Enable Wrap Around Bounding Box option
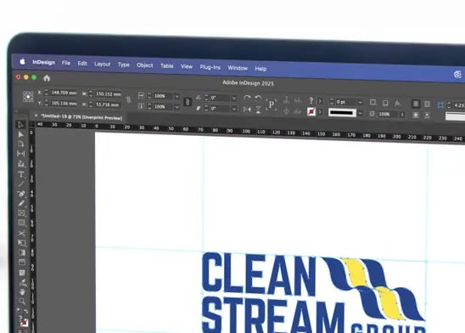This screenshot has width=465, height=333. pos(427,104)
